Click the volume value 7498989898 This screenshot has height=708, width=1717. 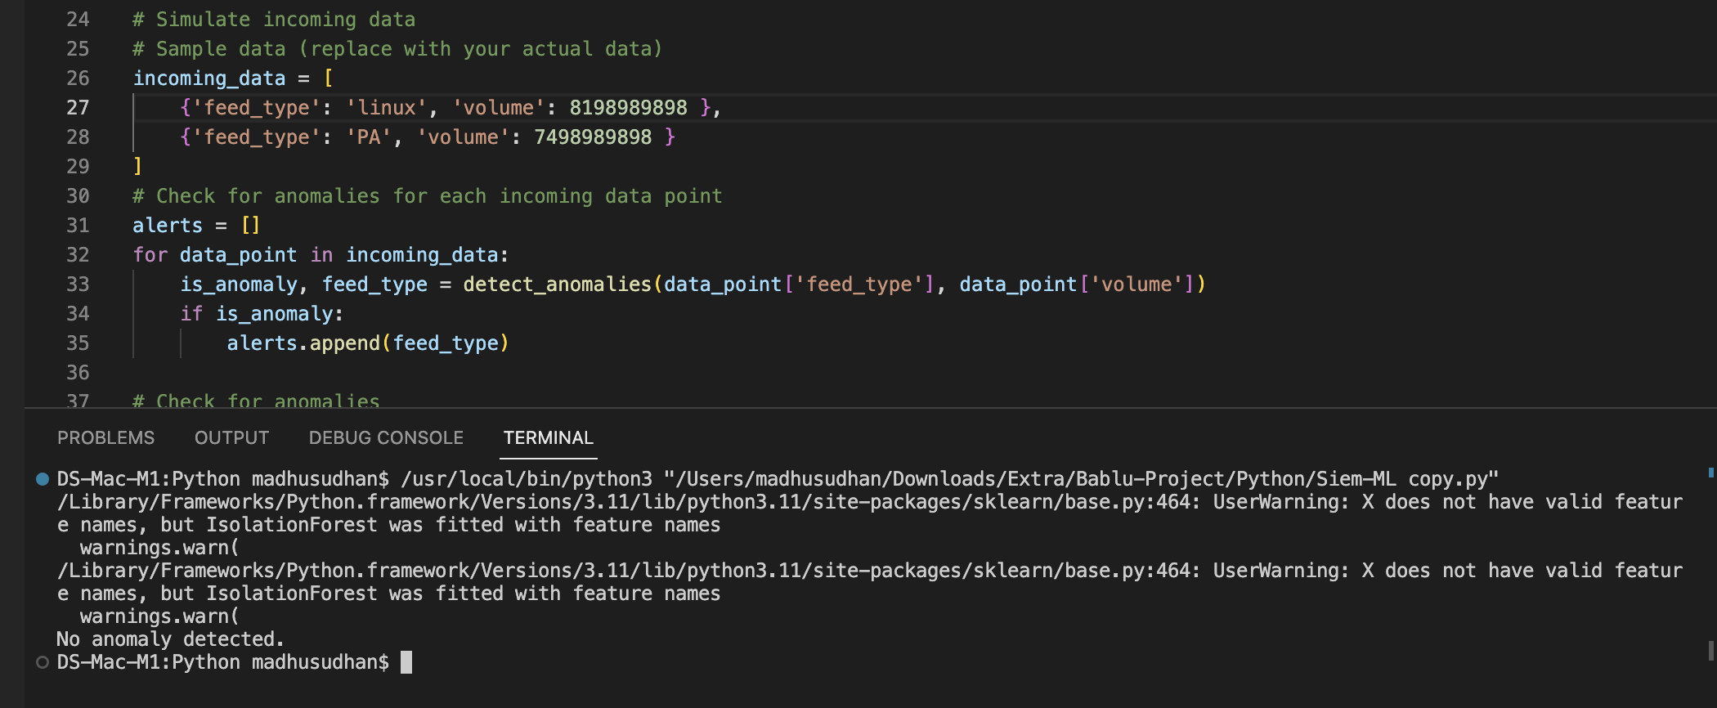[x=593, y=137]
